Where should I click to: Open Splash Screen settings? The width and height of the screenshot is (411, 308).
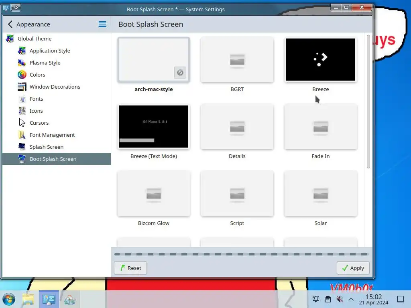click(56, 147)
